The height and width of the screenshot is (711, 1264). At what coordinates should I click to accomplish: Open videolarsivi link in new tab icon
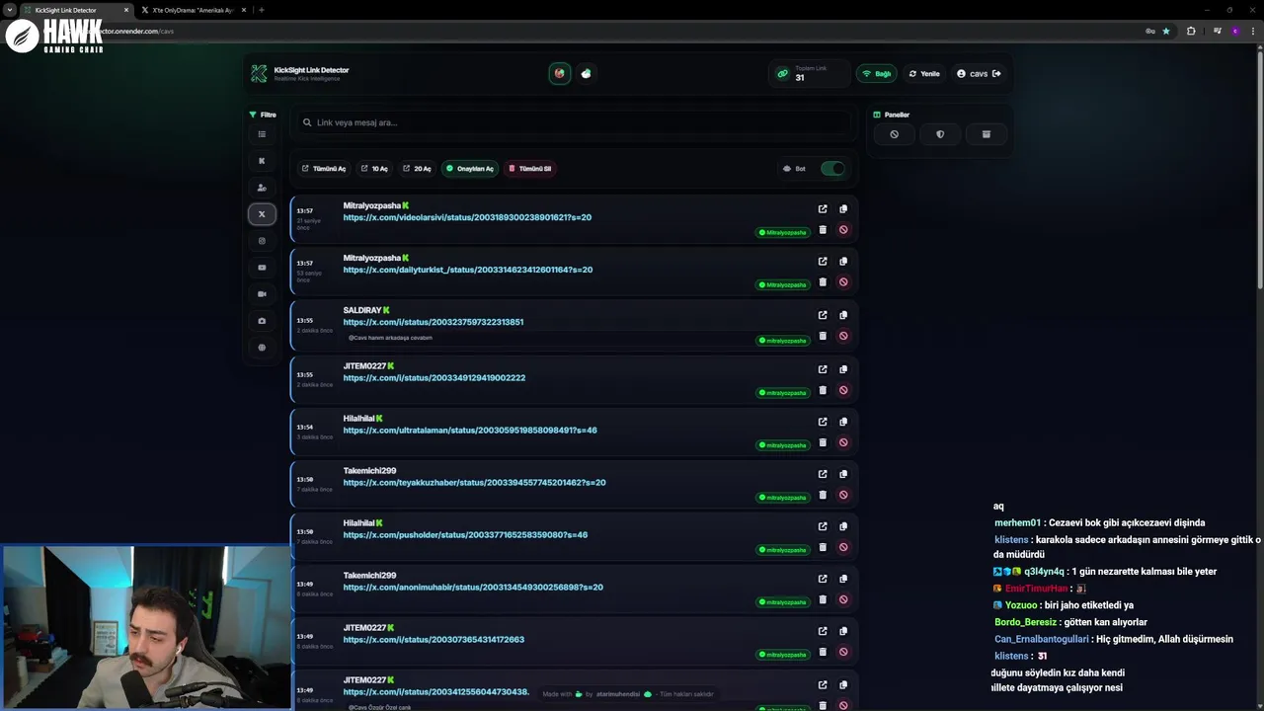tap(823, 209)
